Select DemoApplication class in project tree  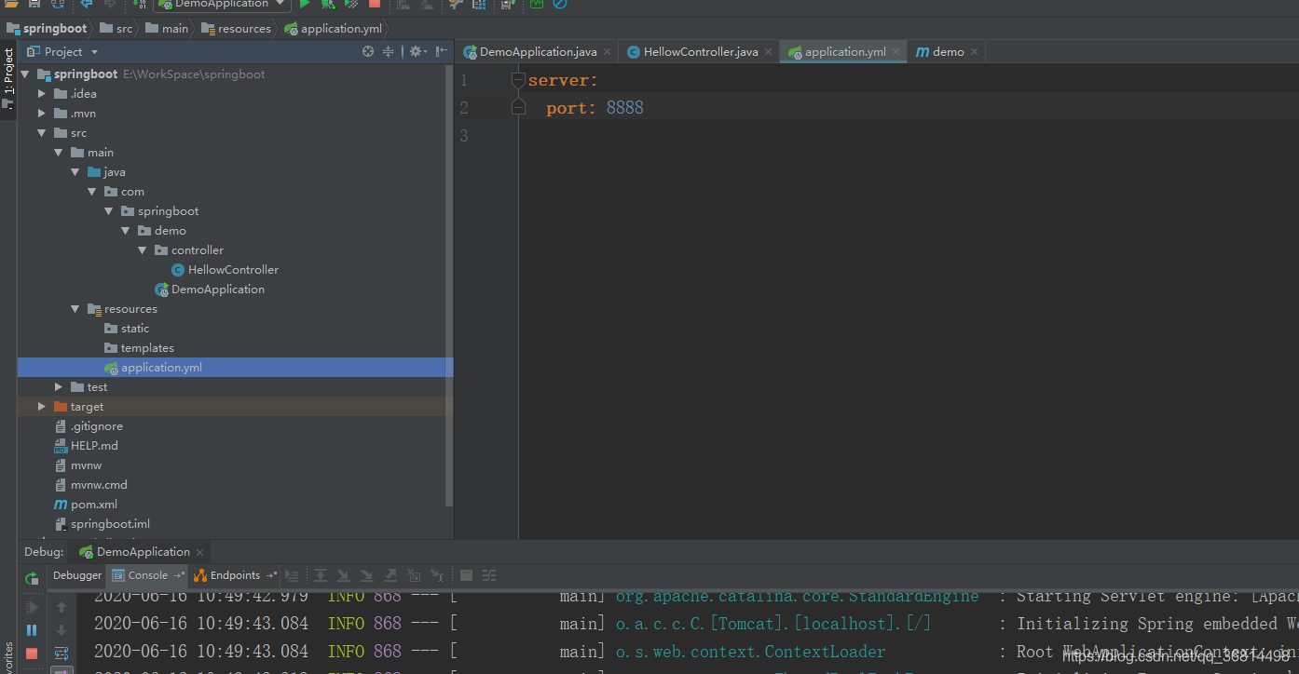[210, 290]
